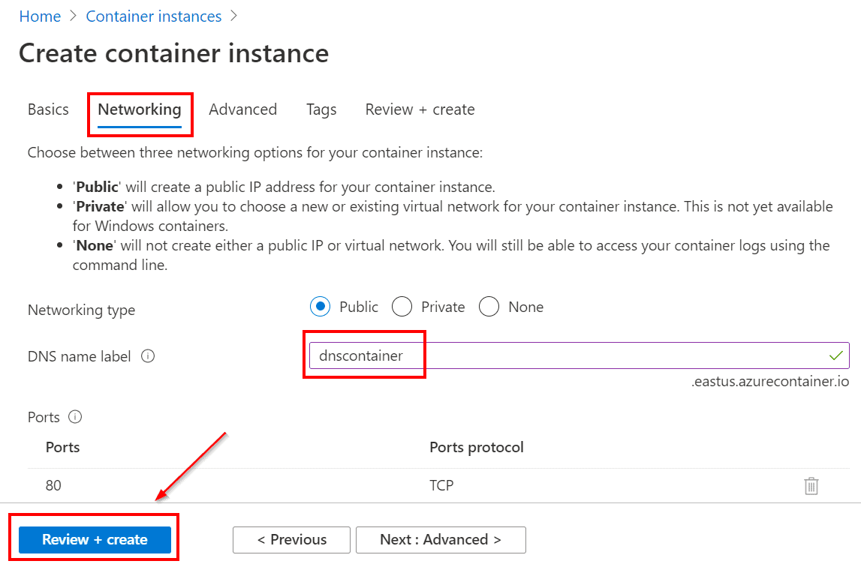Click the info icon beside DNS name label

pyautogui.click(x=148, y=356)
